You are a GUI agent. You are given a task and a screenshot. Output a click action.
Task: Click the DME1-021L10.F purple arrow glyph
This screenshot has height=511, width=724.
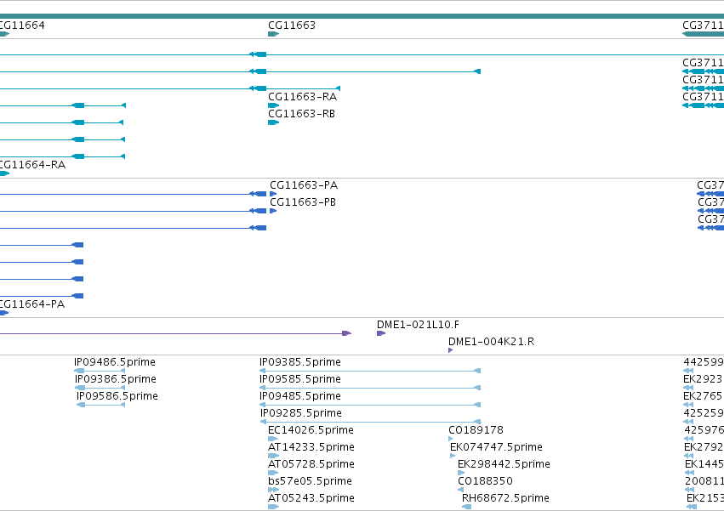pyautogui.click(x=381, y=333)
